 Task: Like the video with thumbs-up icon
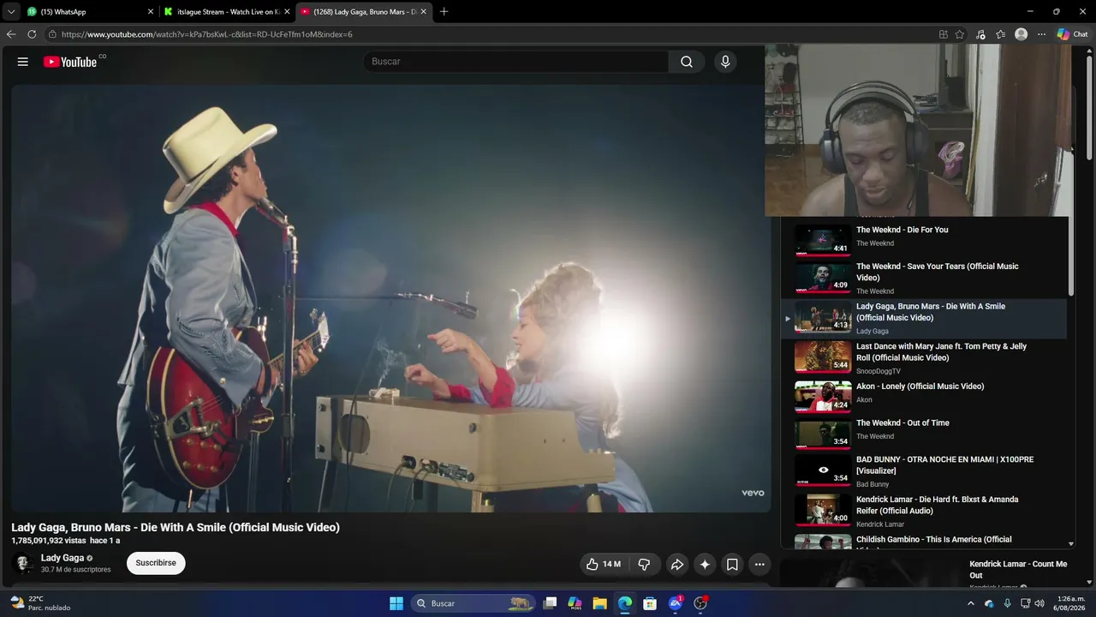pos(603,564)
